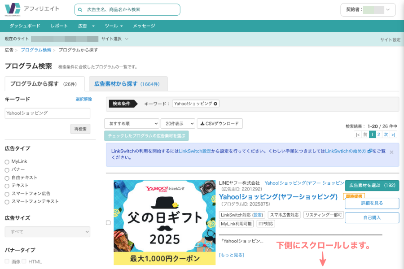
Task: Click 次 next page link
Action: point(386,134)
